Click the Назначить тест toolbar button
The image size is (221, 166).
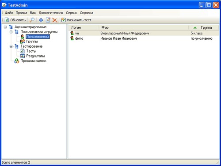(x=76, y=20)
